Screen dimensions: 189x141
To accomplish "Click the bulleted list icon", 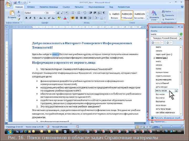I will (x=73, y=13).
